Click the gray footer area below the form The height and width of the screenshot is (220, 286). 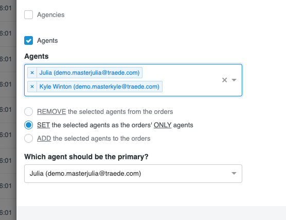coord(151,213)
